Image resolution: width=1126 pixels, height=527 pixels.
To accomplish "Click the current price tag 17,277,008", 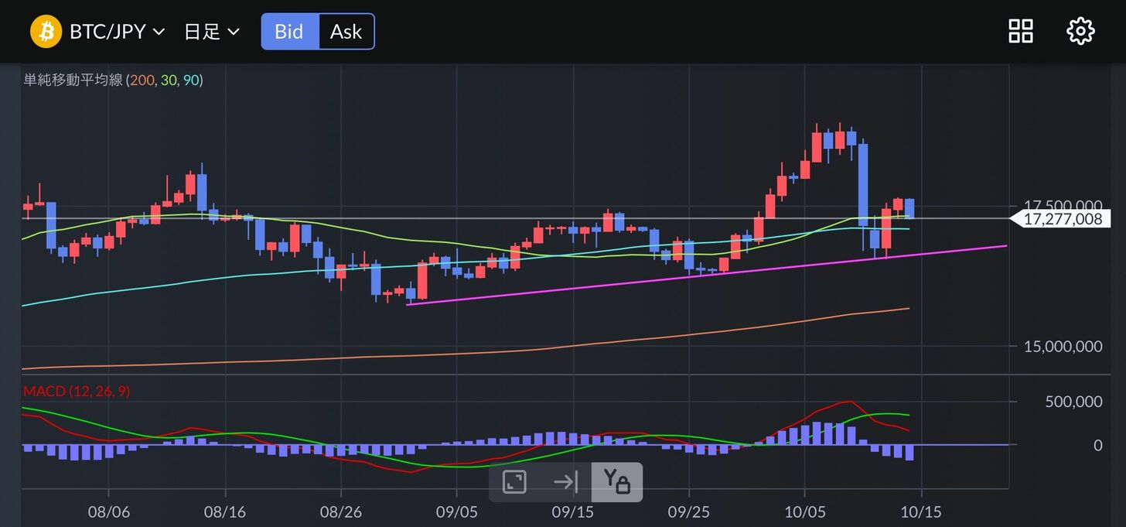I will point(1062,219).
